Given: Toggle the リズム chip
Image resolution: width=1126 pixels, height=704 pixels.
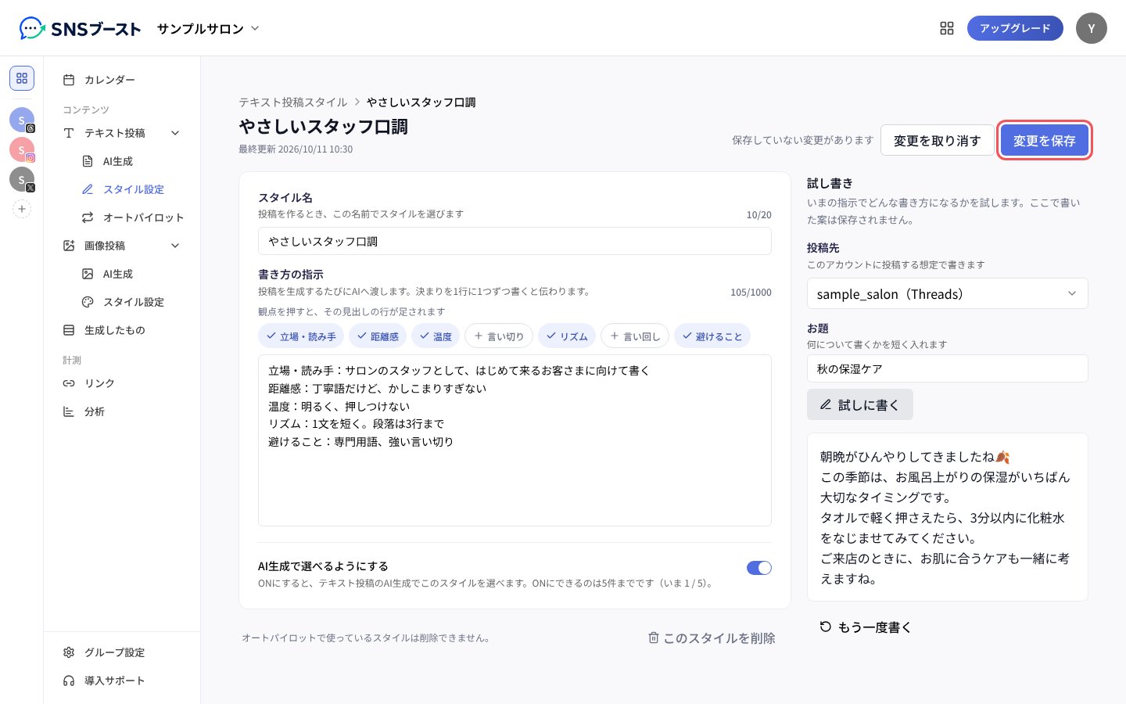Looking at the screenshot, I should pyautogui.click(x=567, y=336).
